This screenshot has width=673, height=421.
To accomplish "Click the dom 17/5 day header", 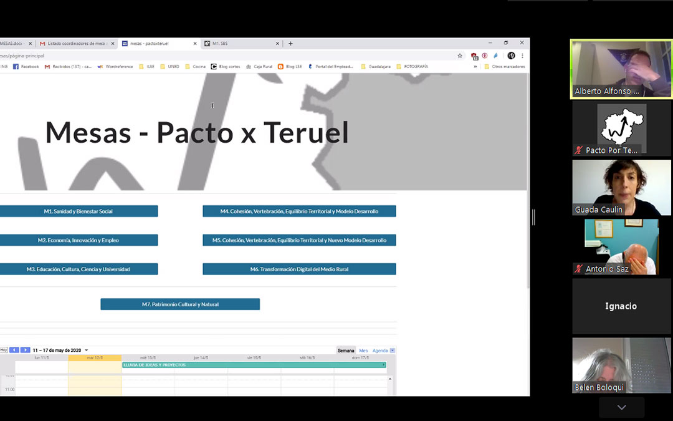I will click(361, 357).
